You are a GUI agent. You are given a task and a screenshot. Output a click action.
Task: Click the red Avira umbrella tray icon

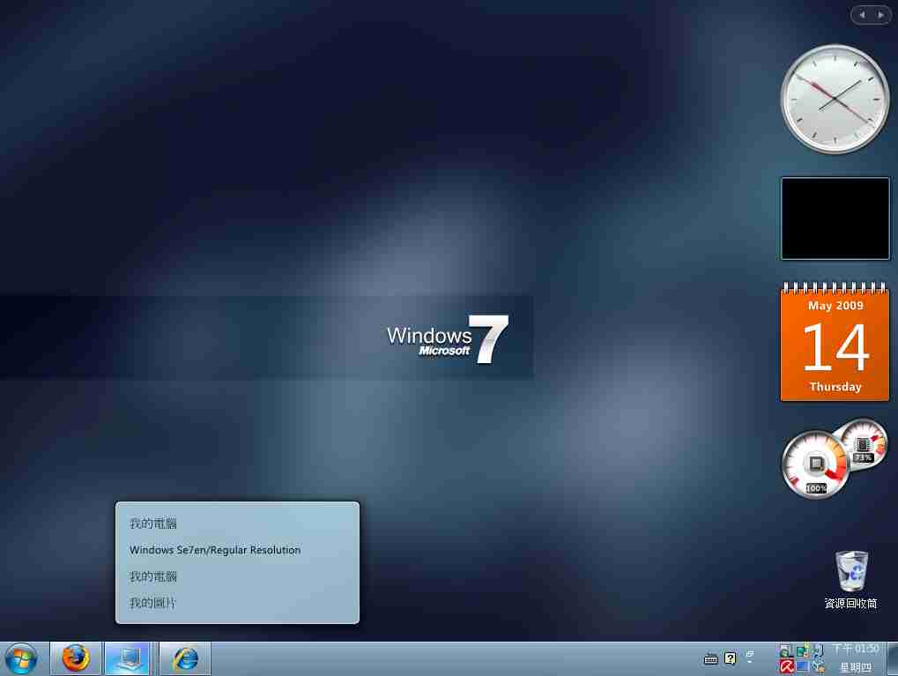787,667
